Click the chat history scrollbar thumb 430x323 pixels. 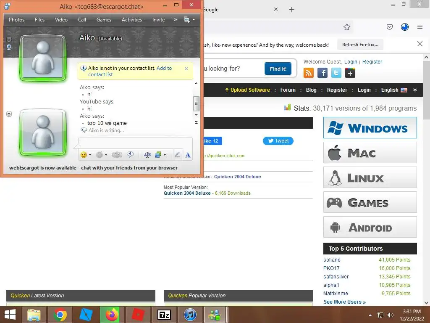pos(196,103)
